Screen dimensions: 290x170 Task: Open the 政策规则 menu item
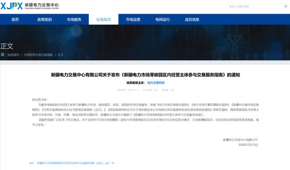(x=45, y=19)
